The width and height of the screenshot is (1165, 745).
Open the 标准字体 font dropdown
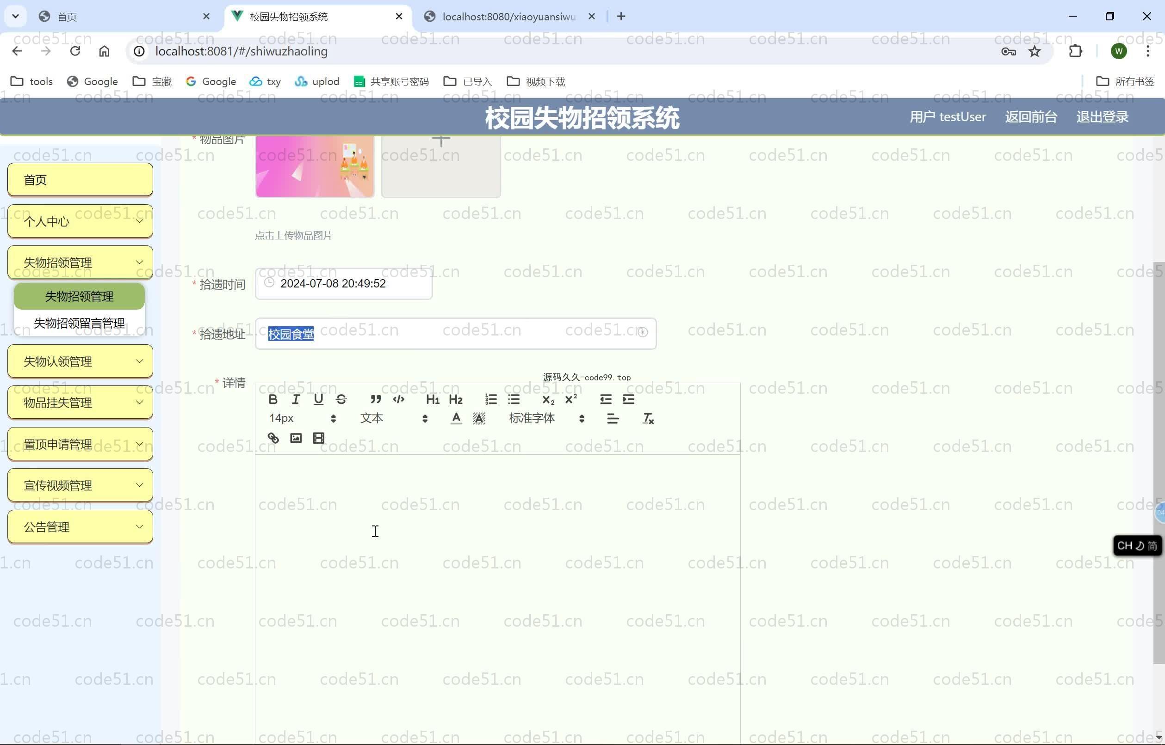(x=547, y=418)
